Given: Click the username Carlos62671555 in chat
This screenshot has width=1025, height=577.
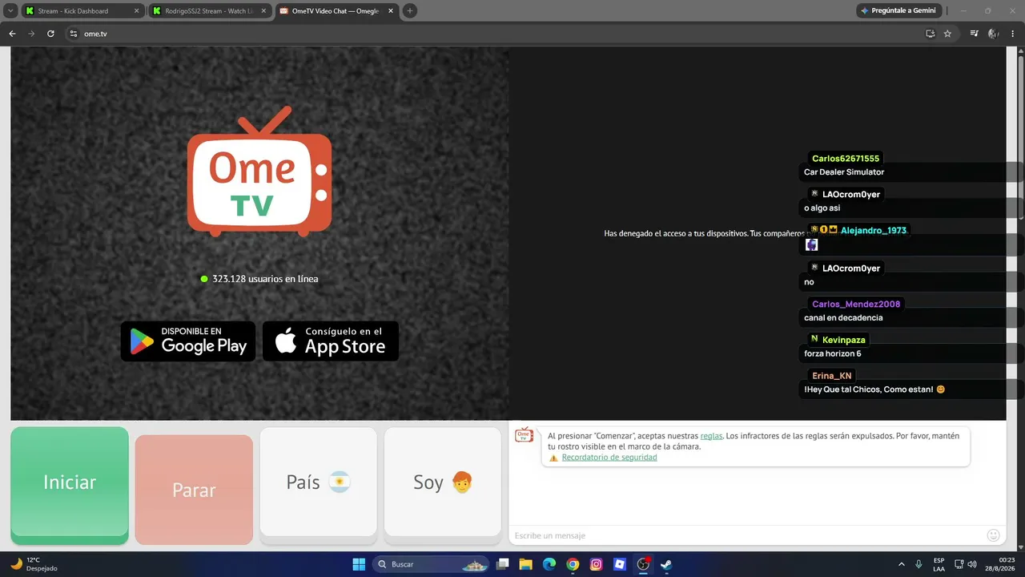Looking at the screenshot, I should [846, 159].
